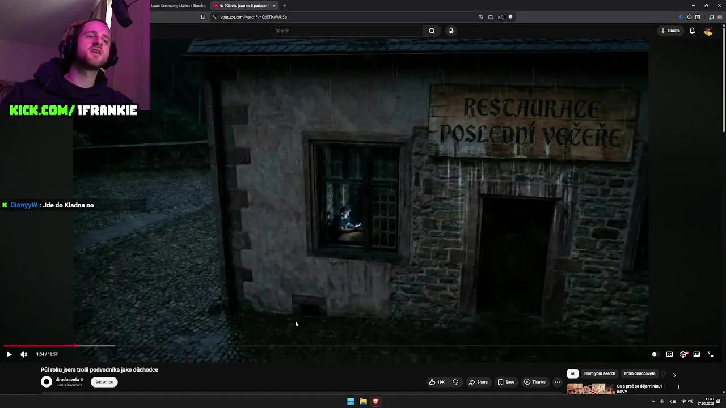Save the video to a playlist
Image resolution: width=726 pixels, height=408 pixels.
click(x=506, y=382)
